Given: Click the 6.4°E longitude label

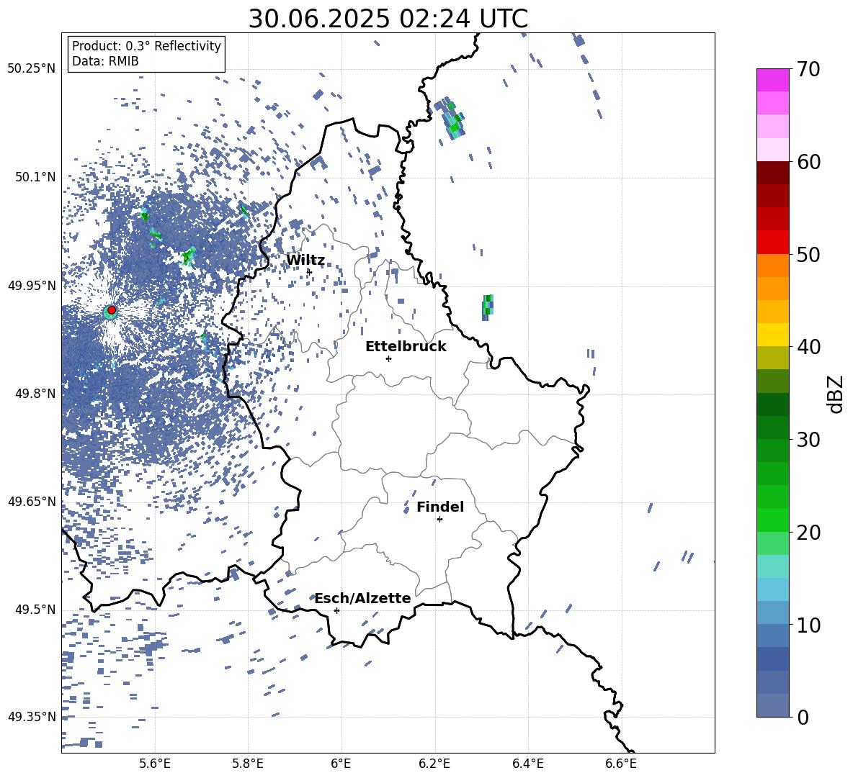Looking at the screenshot, I should click(527, 764).
